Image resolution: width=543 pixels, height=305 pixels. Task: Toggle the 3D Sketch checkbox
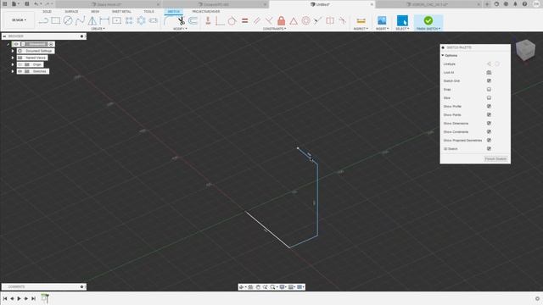click(489, 149)
